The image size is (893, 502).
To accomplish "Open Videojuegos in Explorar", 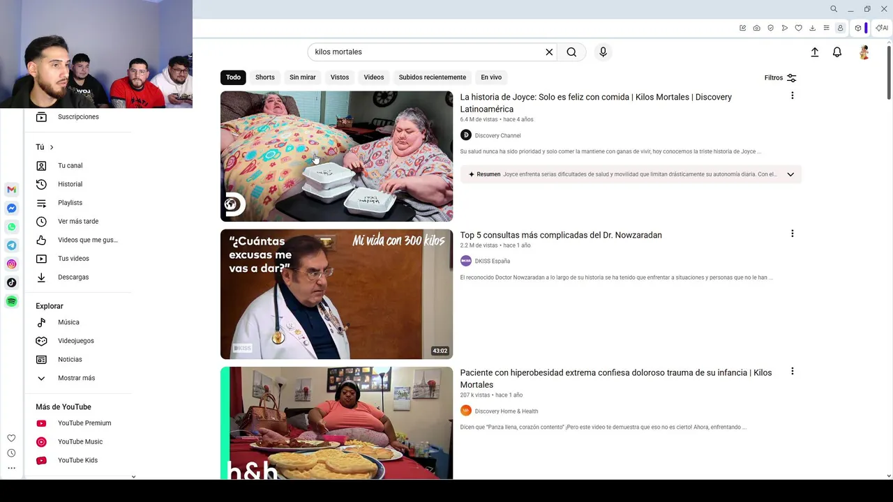I will coord(77,341).
